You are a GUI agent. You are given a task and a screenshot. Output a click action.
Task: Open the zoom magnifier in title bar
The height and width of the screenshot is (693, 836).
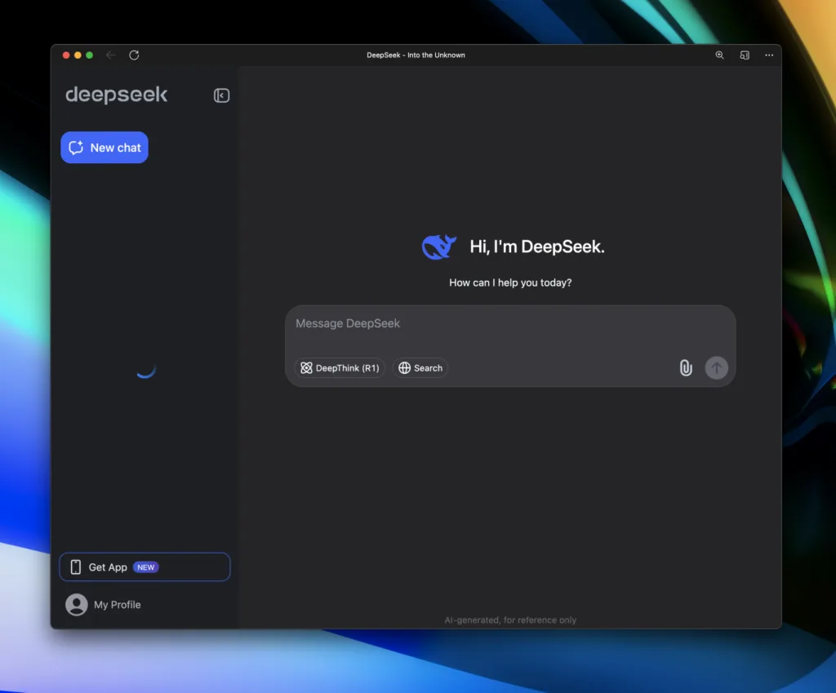coord(719,55)
